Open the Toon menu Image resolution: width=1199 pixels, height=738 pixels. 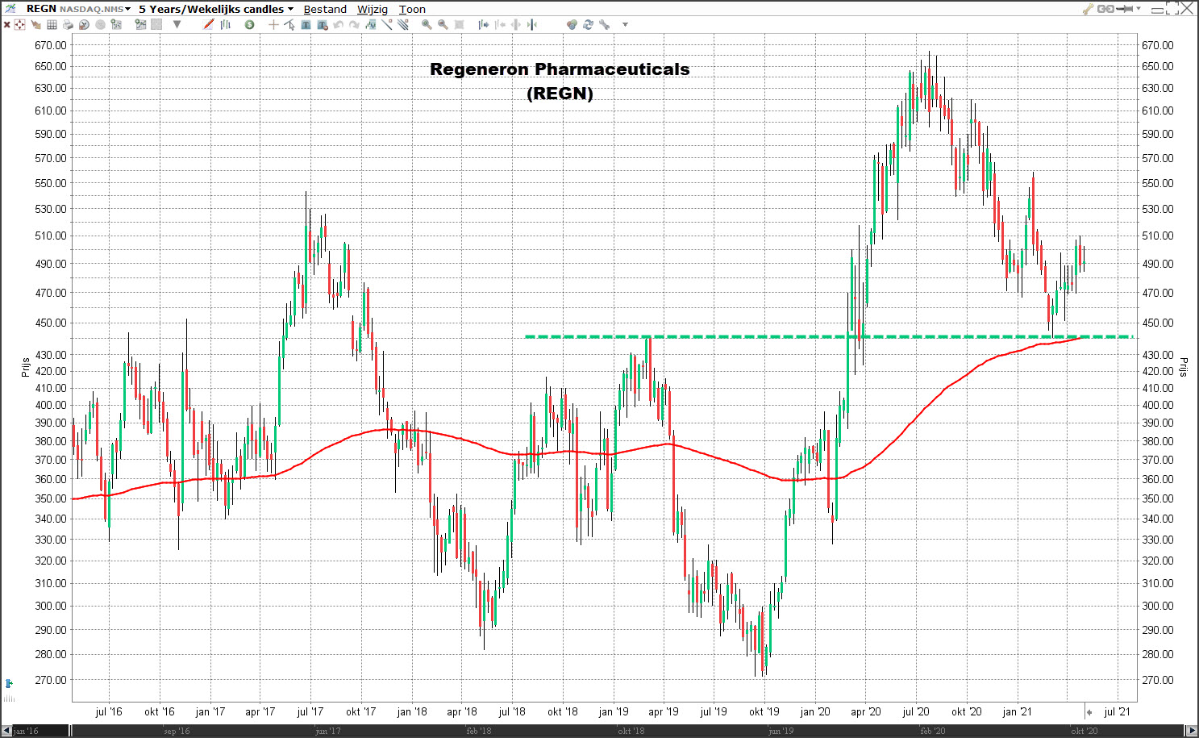pos(412,10)
